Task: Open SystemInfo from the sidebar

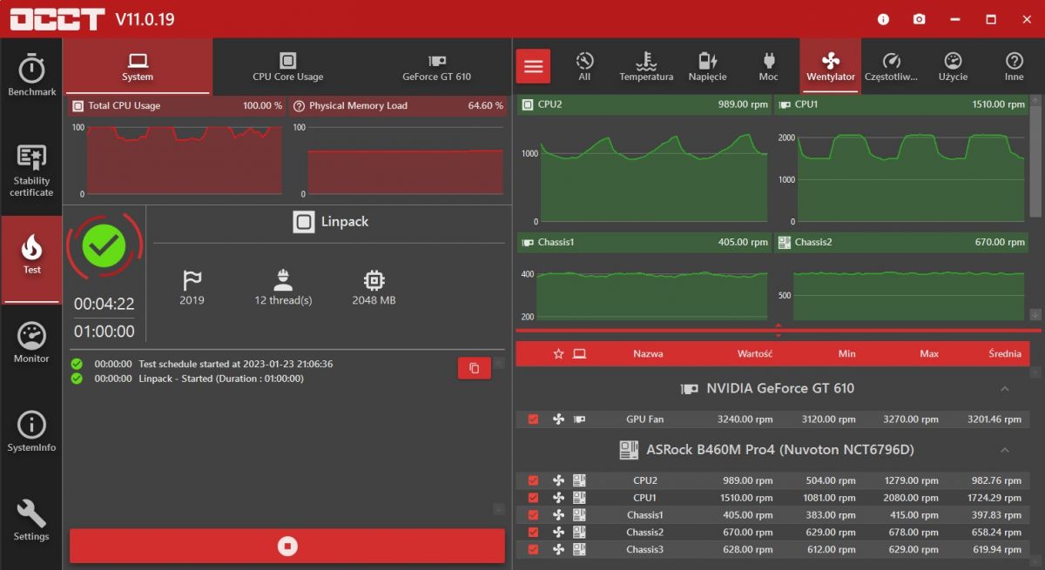Action: point(31,432)
